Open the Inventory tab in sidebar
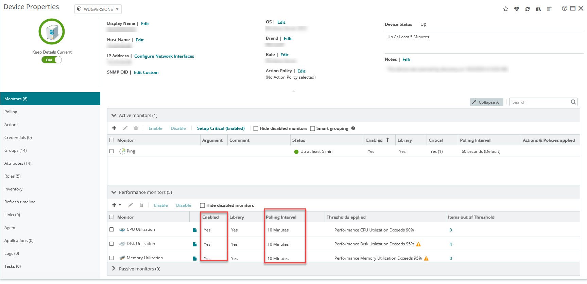The width and height of the screenshot is (587, 284). (x=50, y=189)
